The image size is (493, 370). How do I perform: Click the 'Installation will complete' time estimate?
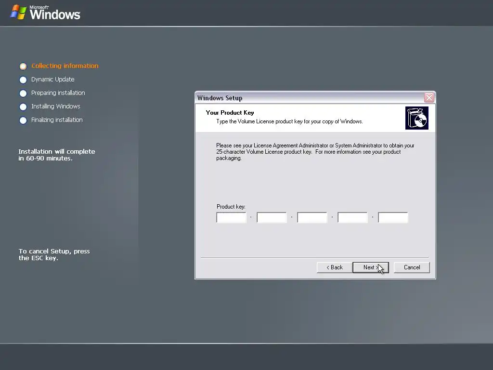coord(57,155)
